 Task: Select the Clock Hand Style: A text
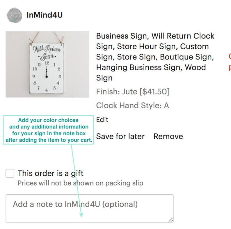[132, 105]
